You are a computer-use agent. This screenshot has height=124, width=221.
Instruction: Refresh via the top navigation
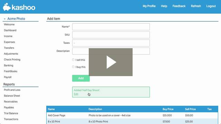196,6
